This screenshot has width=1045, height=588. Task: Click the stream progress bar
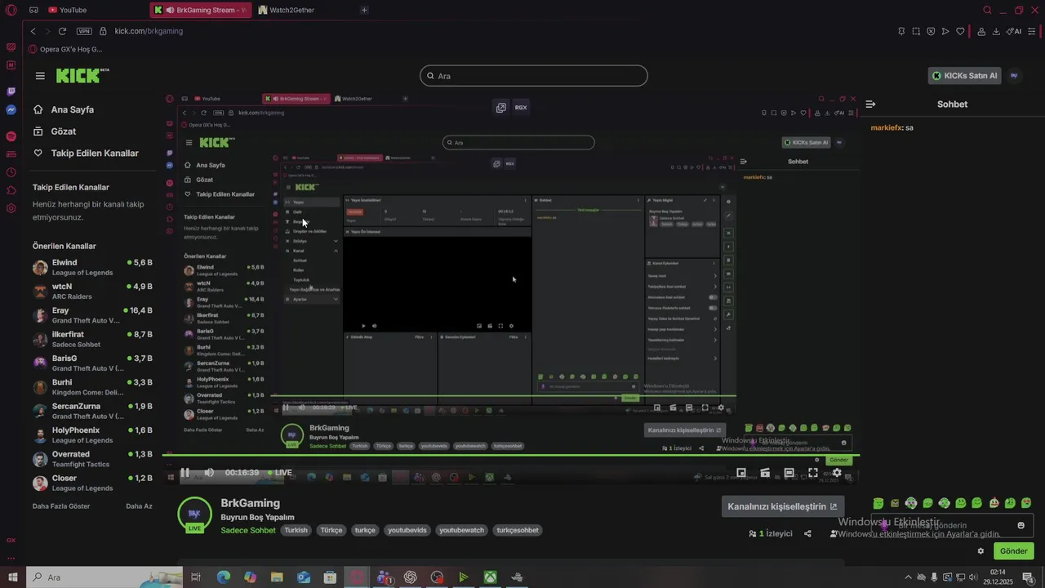pyautogui.click(x=510, y=455)
